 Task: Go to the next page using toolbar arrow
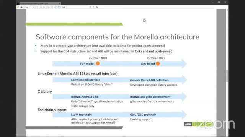click(44, 7)
